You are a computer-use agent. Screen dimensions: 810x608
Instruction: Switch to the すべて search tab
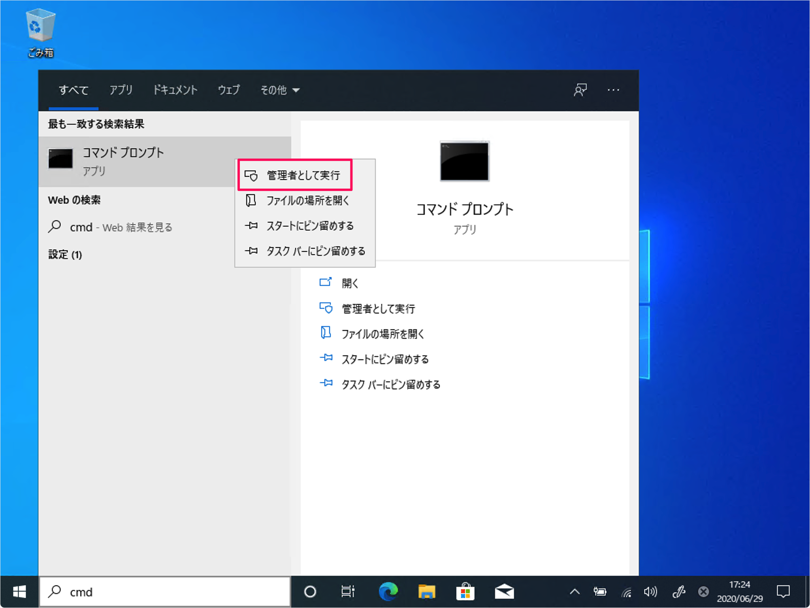73,90
